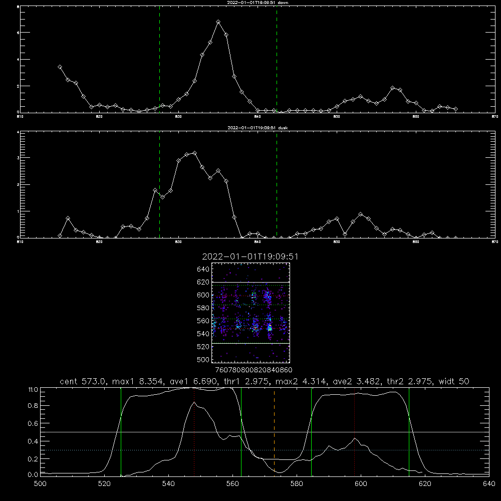The width and height of the screenshot is (501, 501).
Task: Select the red dotted peak line near 548
Action: tap(194, 432)
